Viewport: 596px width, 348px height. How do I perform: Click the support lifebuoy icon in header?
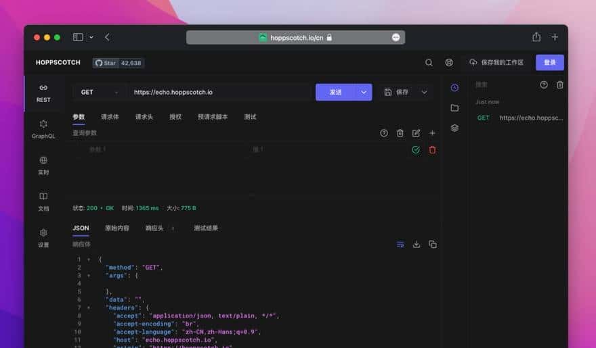[449, 63]
